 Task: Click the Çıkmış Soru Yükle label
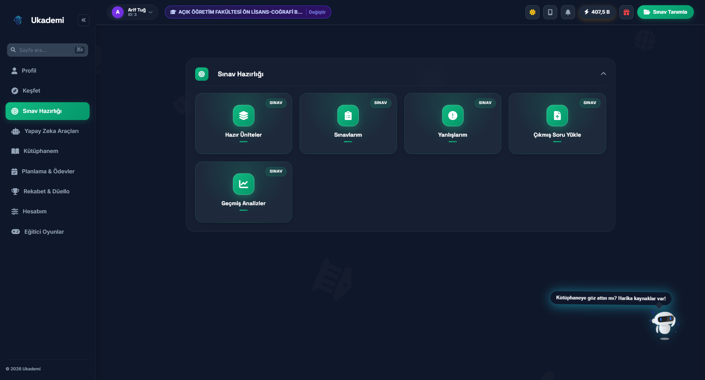tap(557, 135)
